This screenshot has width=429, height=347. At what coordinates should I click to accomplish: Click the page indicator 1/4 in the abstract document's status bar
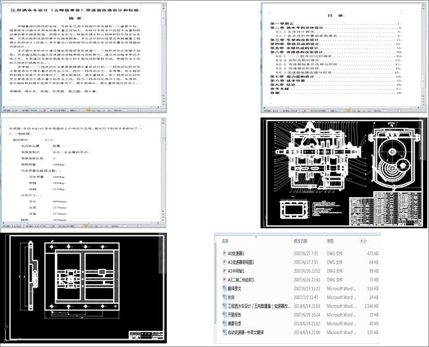tap(11, 111)
